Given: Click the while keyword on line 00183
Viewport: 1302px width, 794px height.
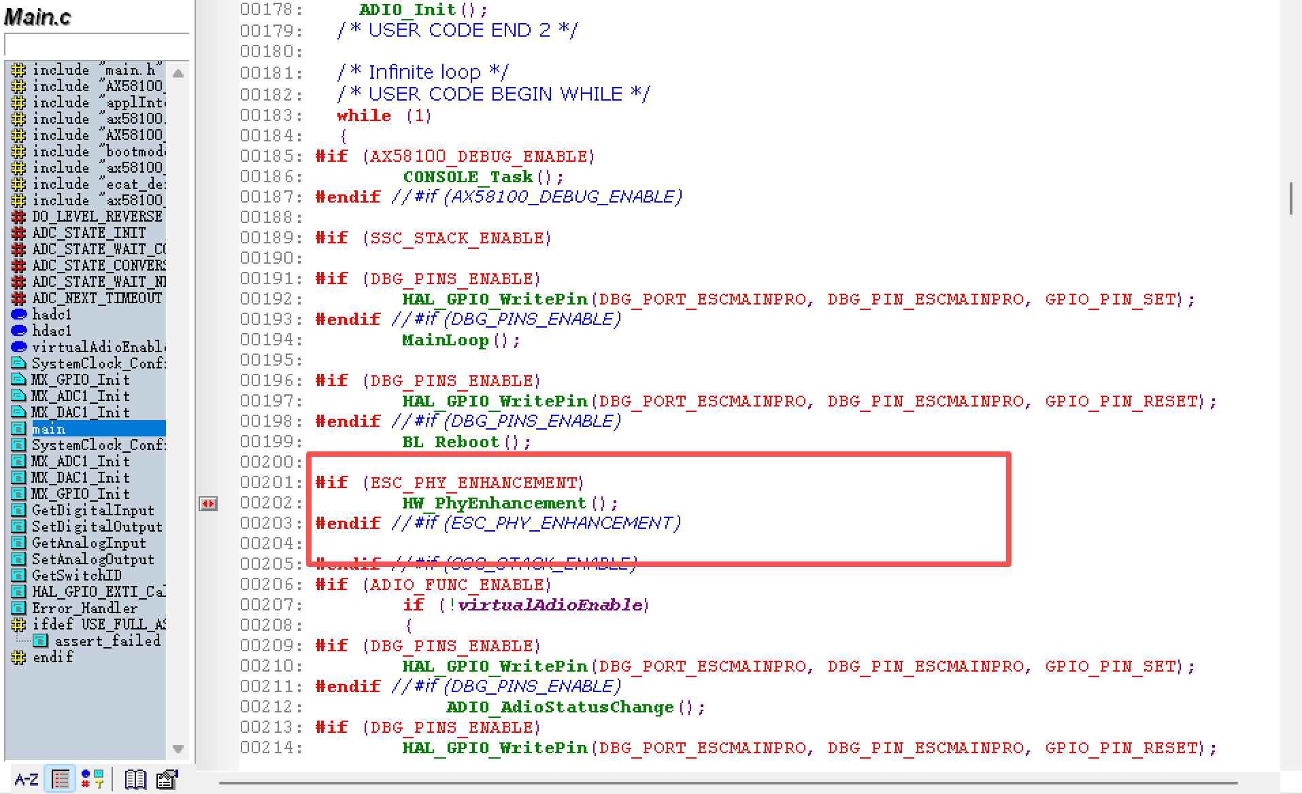Looking at the screenshot, I should pyautogui.click(x=364, y=116).
